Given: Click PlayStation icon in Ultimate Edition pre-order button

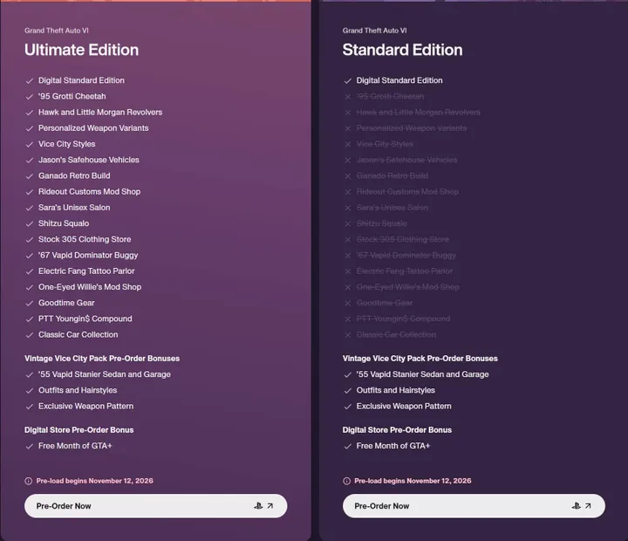Looking at the screenshot, I should [x=258, y=506].
